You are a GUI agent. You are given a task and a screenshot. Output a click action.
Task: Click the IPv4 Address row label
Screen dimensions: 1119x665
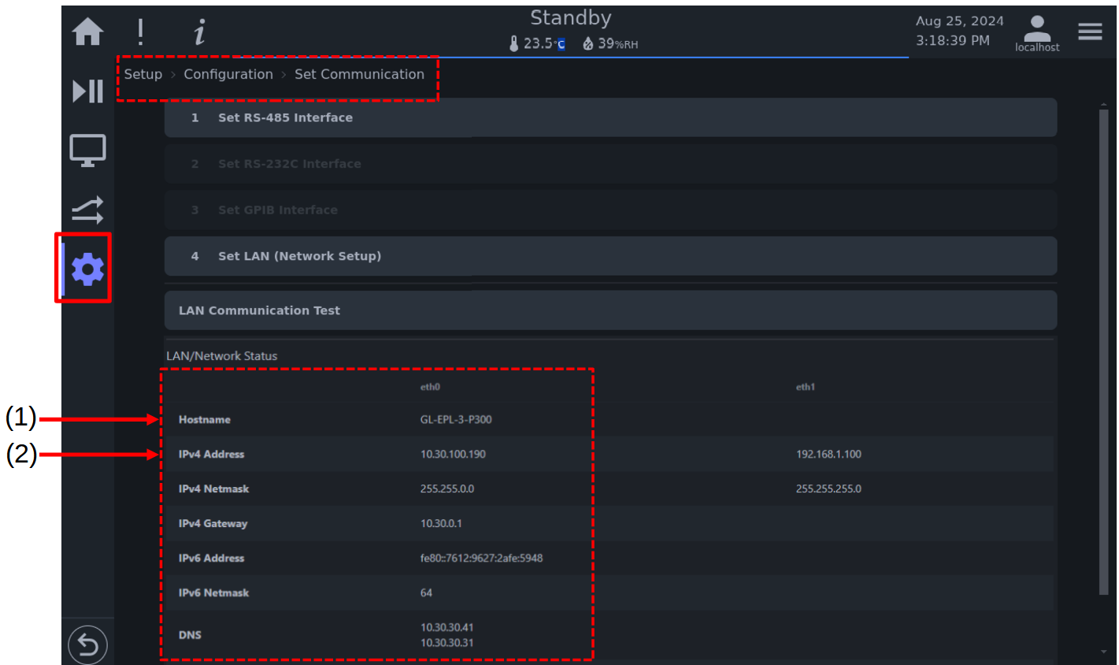tap(211, 455)
